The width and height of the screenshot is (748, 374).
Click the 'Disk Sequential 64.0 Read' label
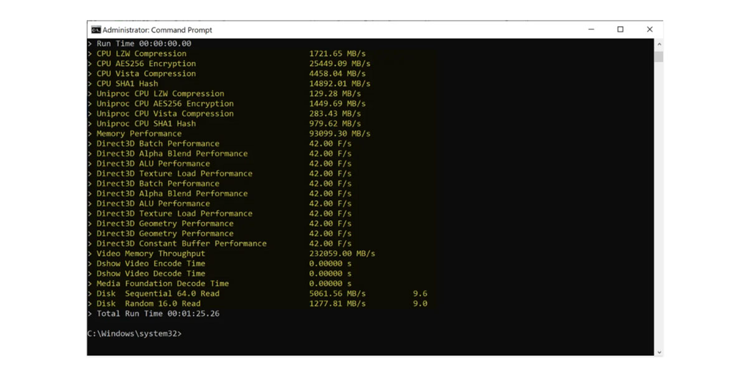tap(158, 294)
